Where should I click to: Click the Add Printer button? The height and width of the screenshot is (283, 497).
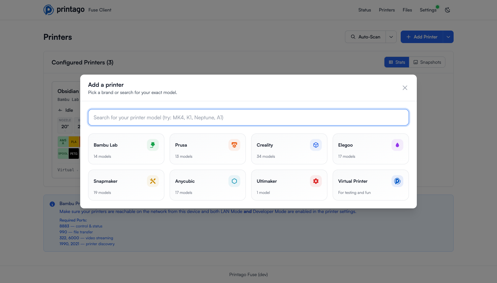pyautogui.click(x=422, y=37)
